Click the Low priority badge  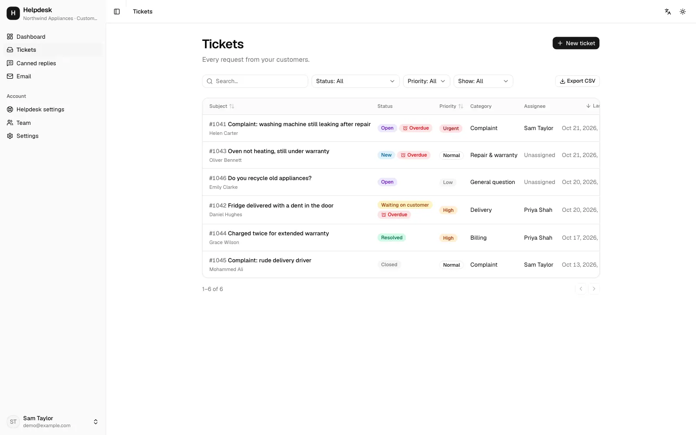(448, 182)
